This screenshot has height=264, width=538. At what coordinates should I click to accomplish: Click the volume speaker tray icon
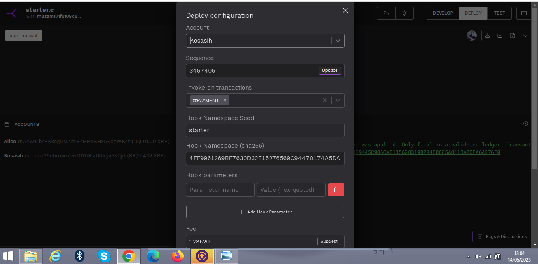pos(478,257)
